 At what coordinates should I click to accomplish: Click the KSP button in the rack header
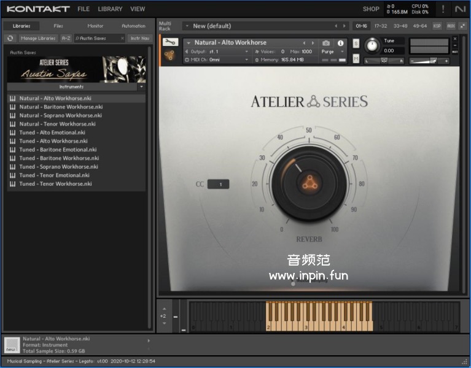pyautogui.click(x=437, y=26)
